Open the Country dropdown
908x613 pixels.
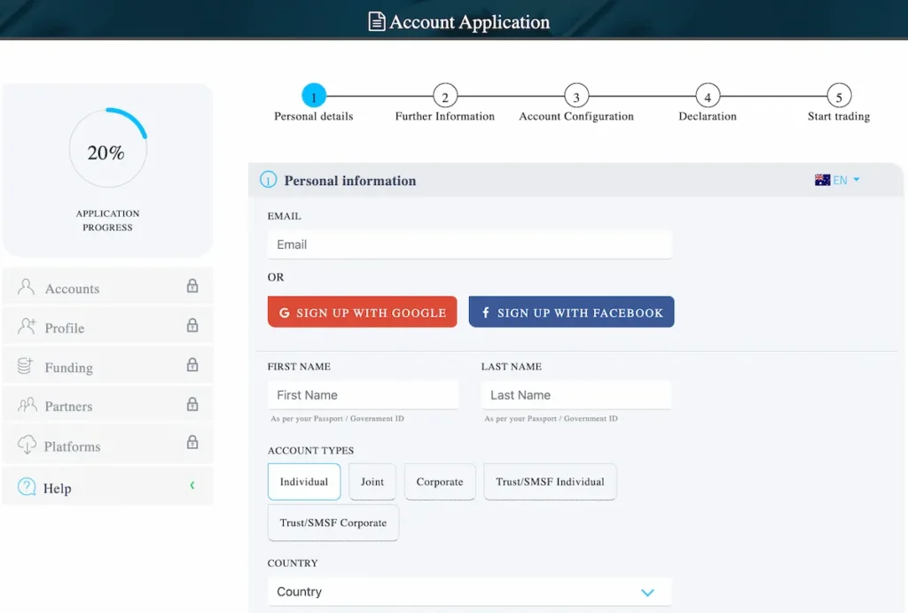click(x=469, y=592)
